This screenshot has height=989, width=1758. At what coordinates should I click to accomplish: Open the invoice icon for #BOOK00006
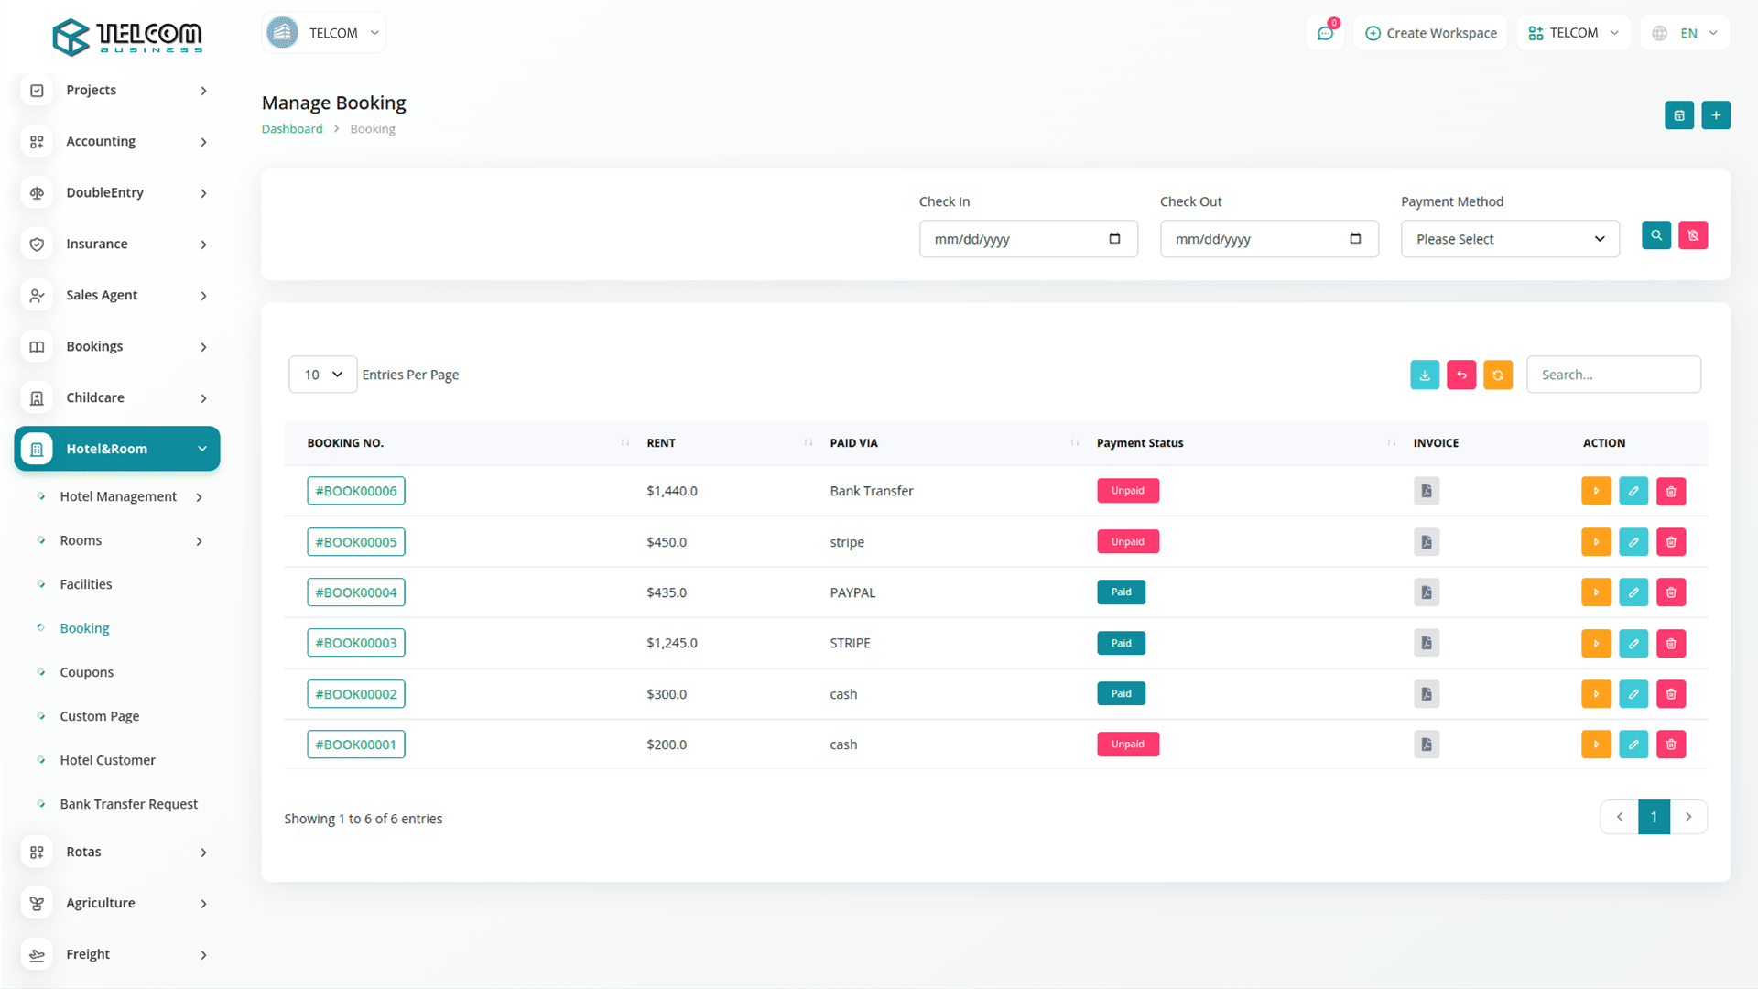click(1426, 491)
